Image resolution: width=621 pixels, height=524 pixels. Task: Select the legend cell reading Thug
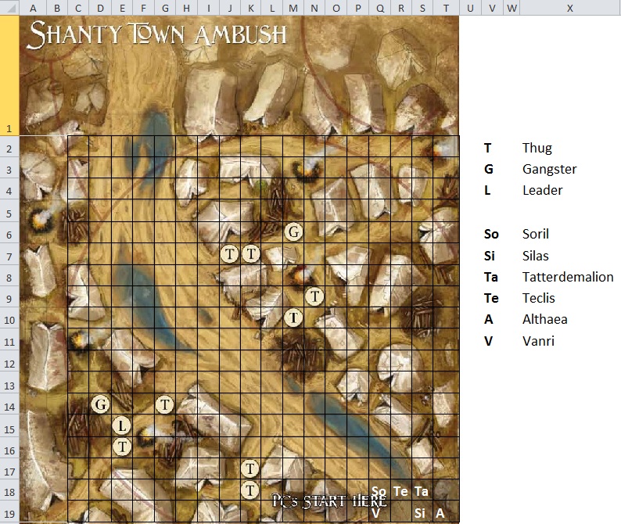(x=537, y=148)
